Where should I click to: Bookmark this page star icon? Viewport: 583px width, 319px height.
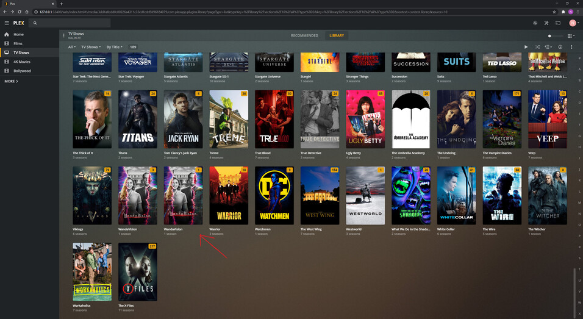pyautogui.click(x=554, y=12)
